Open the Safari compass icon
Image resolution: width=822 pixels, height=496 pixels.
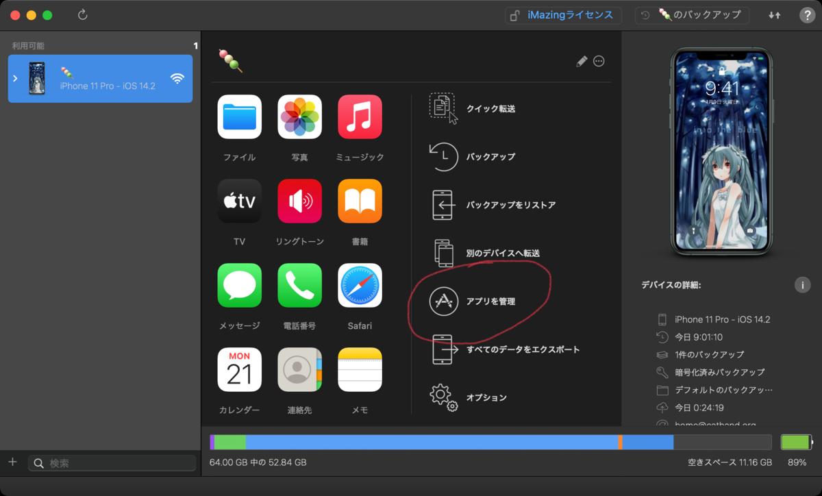[360, 285]
